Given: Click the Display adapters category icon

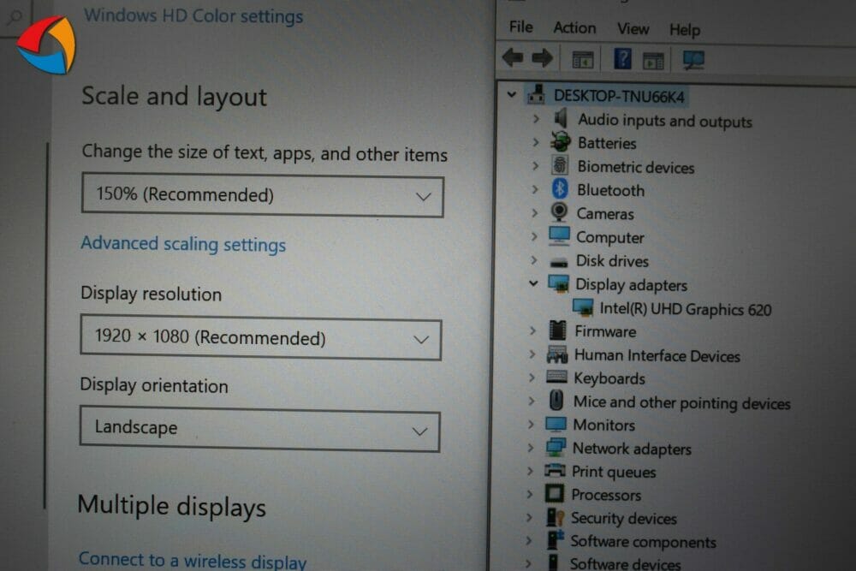Looking at the screenshot, I should pos(558,283).
